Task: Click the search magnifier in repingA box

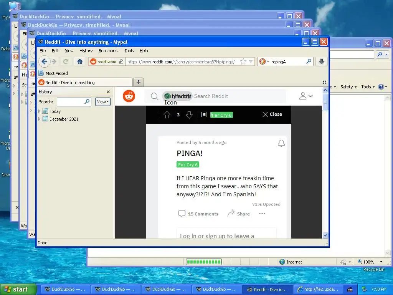Action: tap(309, 61)
